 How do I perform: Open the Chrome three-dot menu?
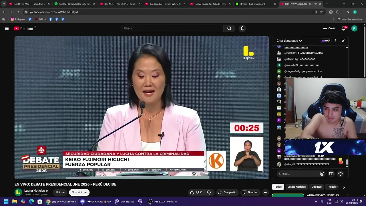(361, 12)
